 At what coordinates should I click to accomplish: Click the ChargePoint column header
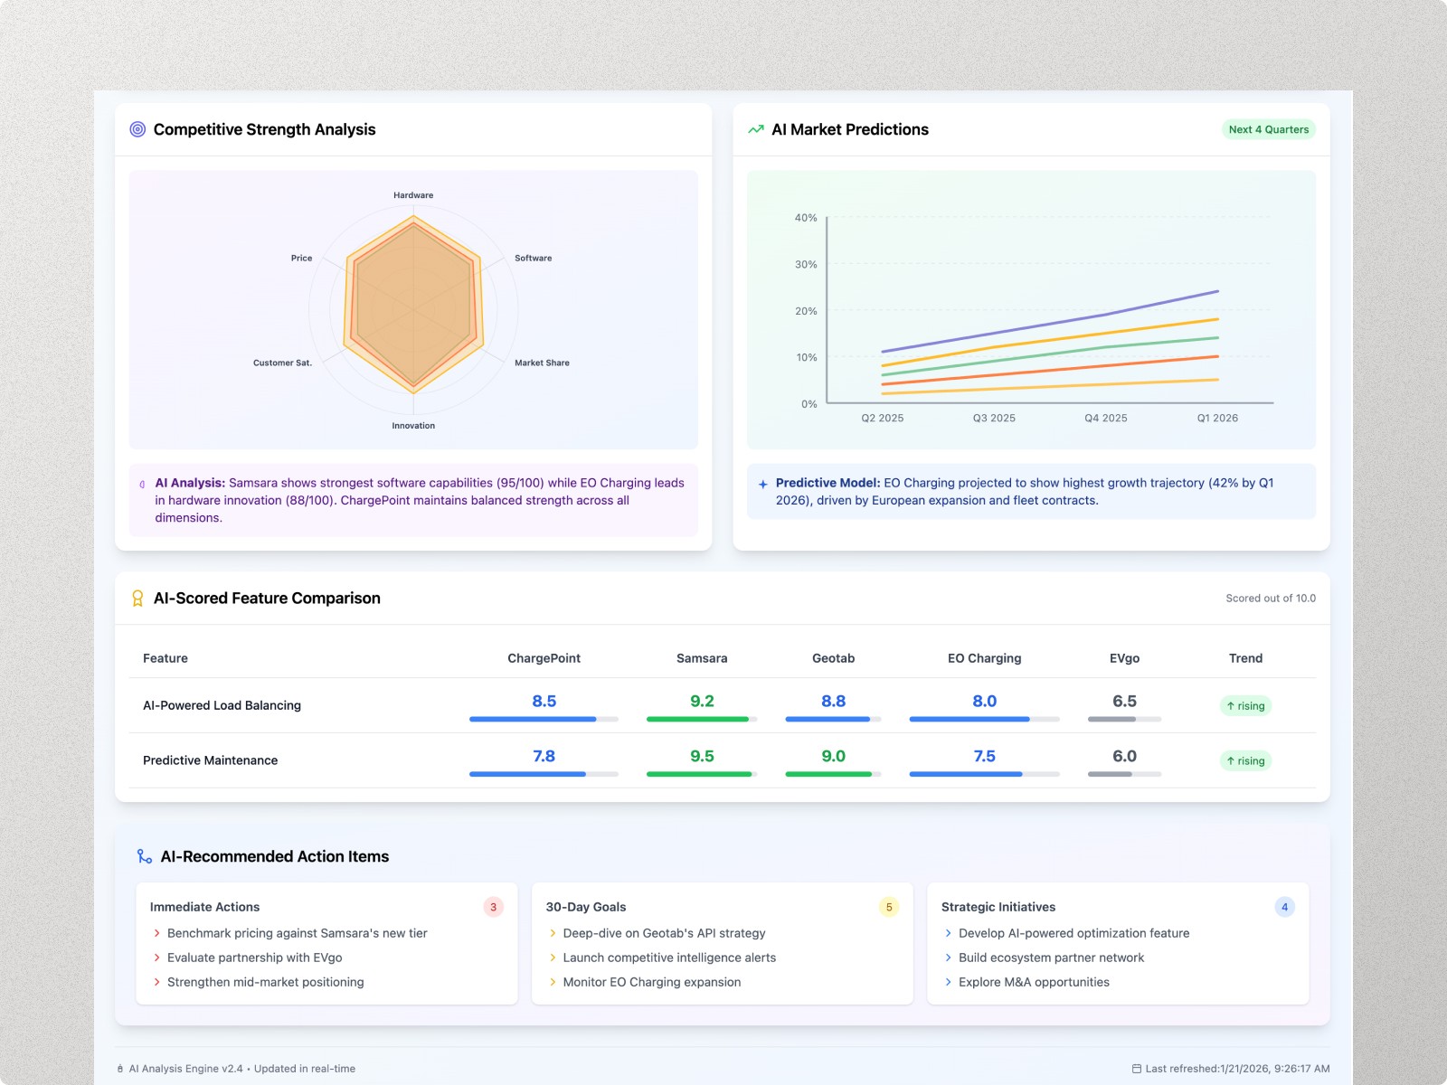(544, 658)
